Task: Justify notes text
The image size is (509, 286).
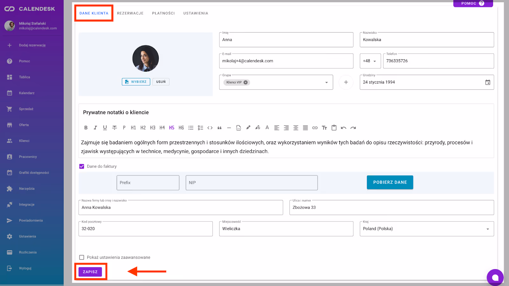Action: [305, 128]
